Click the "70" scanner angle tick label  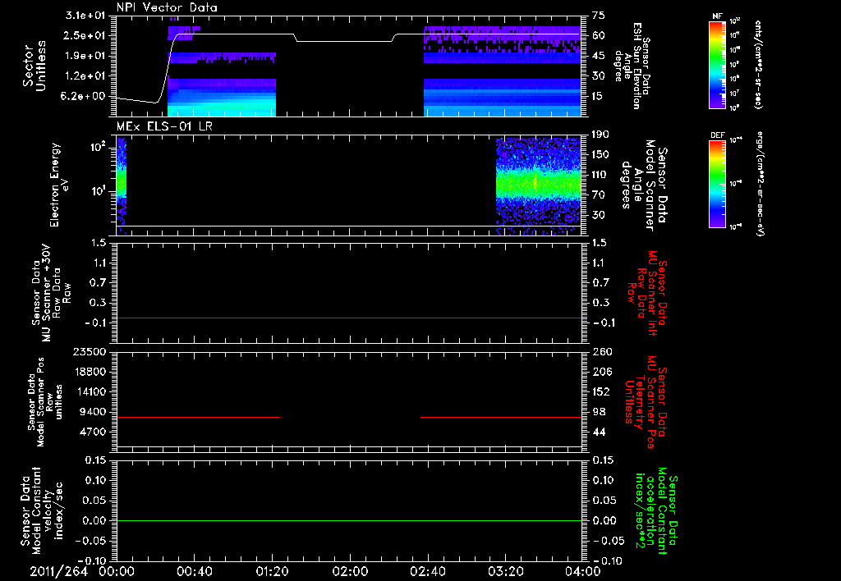click(598, 194)
